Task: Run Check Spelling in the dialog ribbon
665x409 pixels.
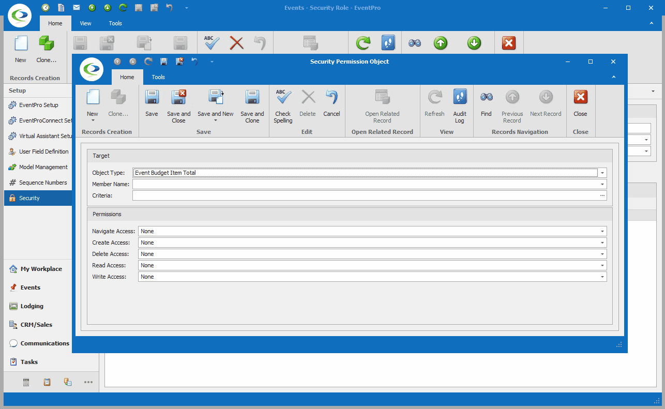Action: click(283, 106)
